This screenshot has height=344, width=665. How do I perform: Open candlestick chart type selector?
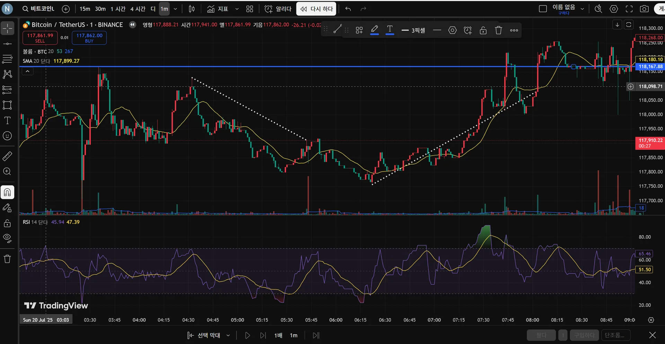click(192, 9)
